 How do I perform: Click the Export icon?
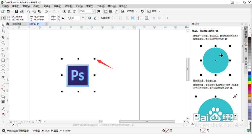pos(70,11)
